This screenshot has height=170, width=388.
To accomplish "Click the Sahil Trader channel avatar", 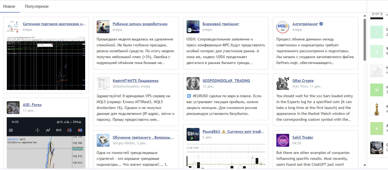I will coord(283,140).
